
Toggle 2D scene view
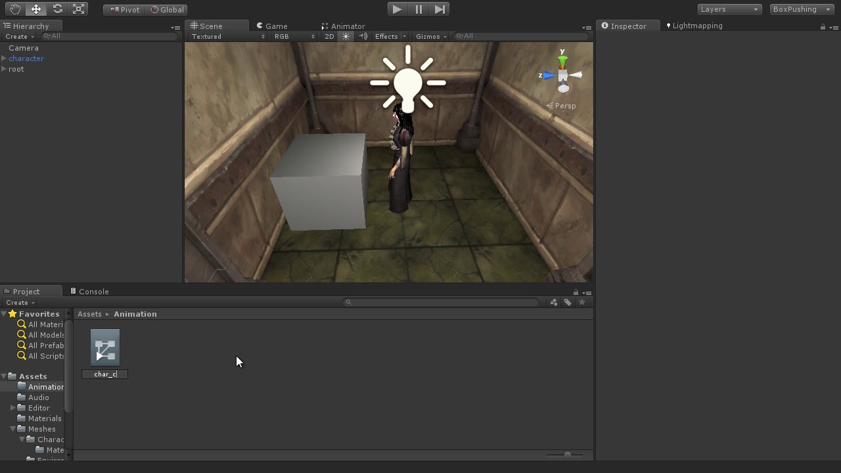pos(329,36)
